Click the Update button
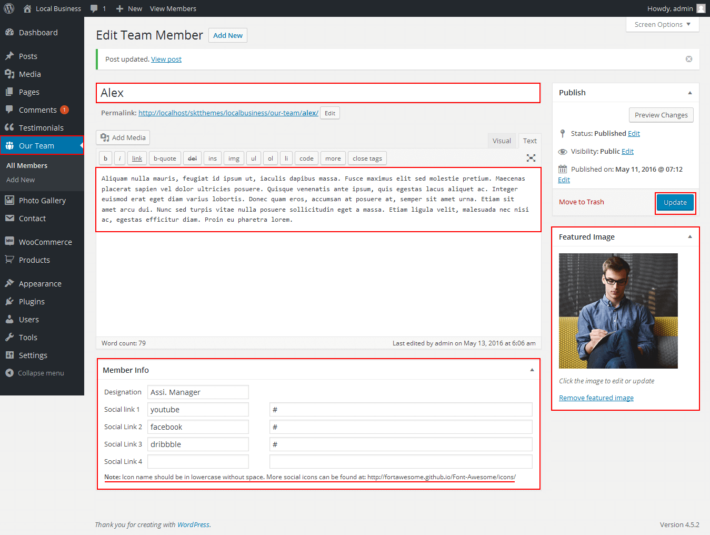 [675, 203]
